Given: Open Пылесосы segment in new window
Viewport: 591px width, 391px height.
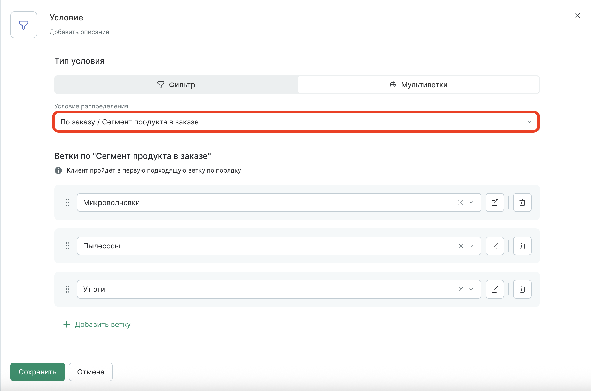Looking at the screenshot, I should coord(495,246).
